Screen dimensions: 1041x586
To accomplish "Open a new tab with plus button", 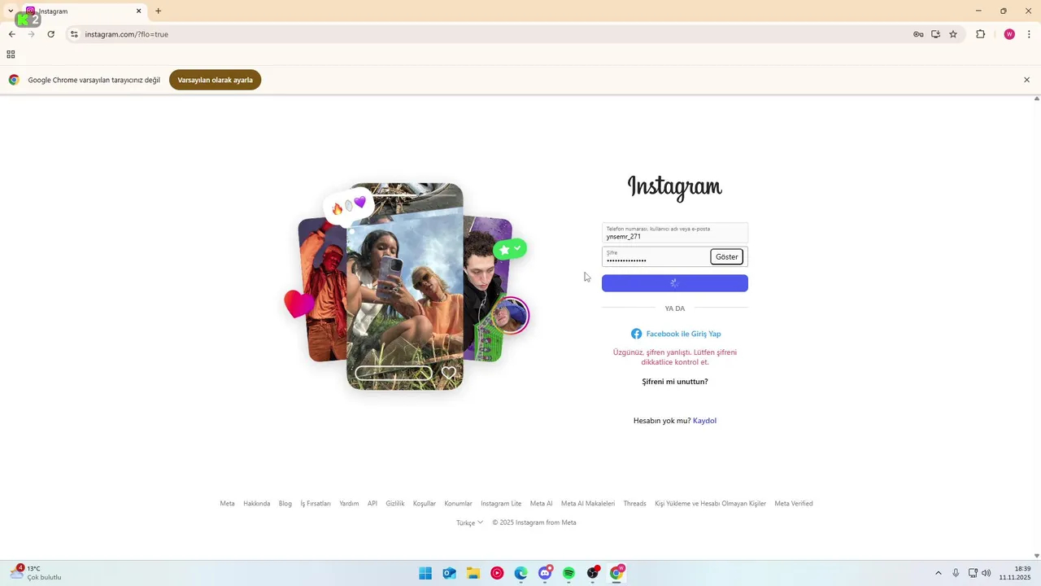I will [x=158, y=11].
